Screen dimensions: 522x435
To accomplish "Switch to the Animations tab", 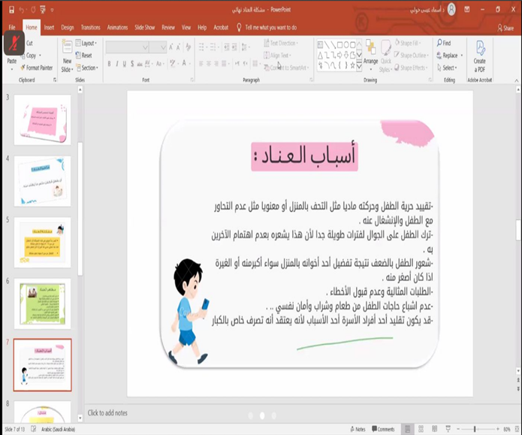I will pyautogui.click(x=117, y=27).
